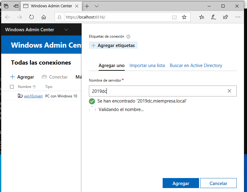Clear the server name with X icon
Image resolution: width=247 pixels, height=192 pixels.
(x=229, y=91)
